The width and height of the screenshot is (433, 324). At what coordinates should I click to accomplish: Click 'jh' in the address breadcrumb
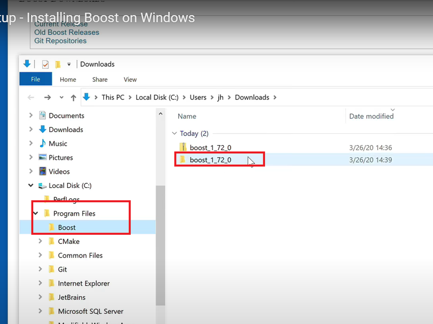tap(220, 97)
